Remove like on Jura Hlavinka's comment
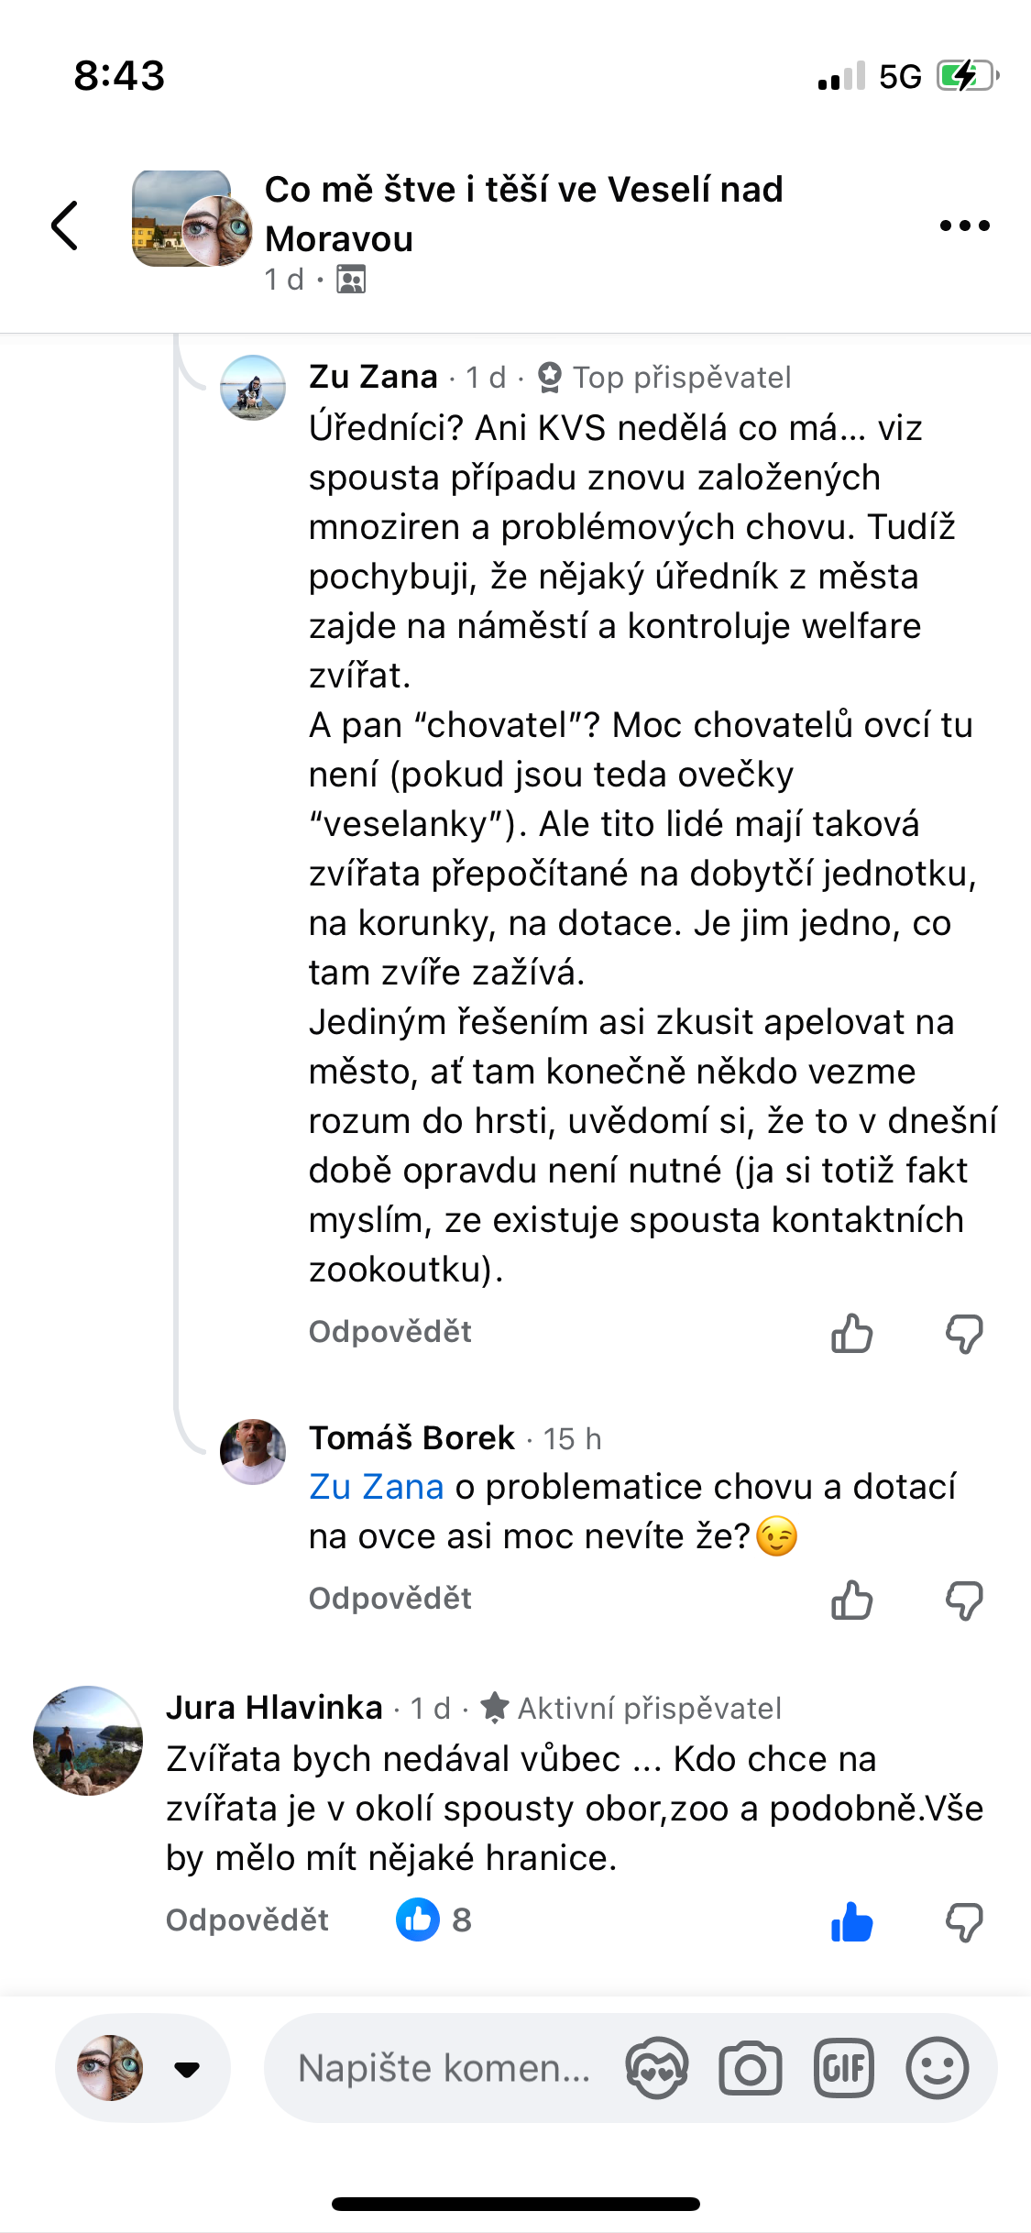The height and width of the screenshot is (2233, 1031). tap(851, 1921)
